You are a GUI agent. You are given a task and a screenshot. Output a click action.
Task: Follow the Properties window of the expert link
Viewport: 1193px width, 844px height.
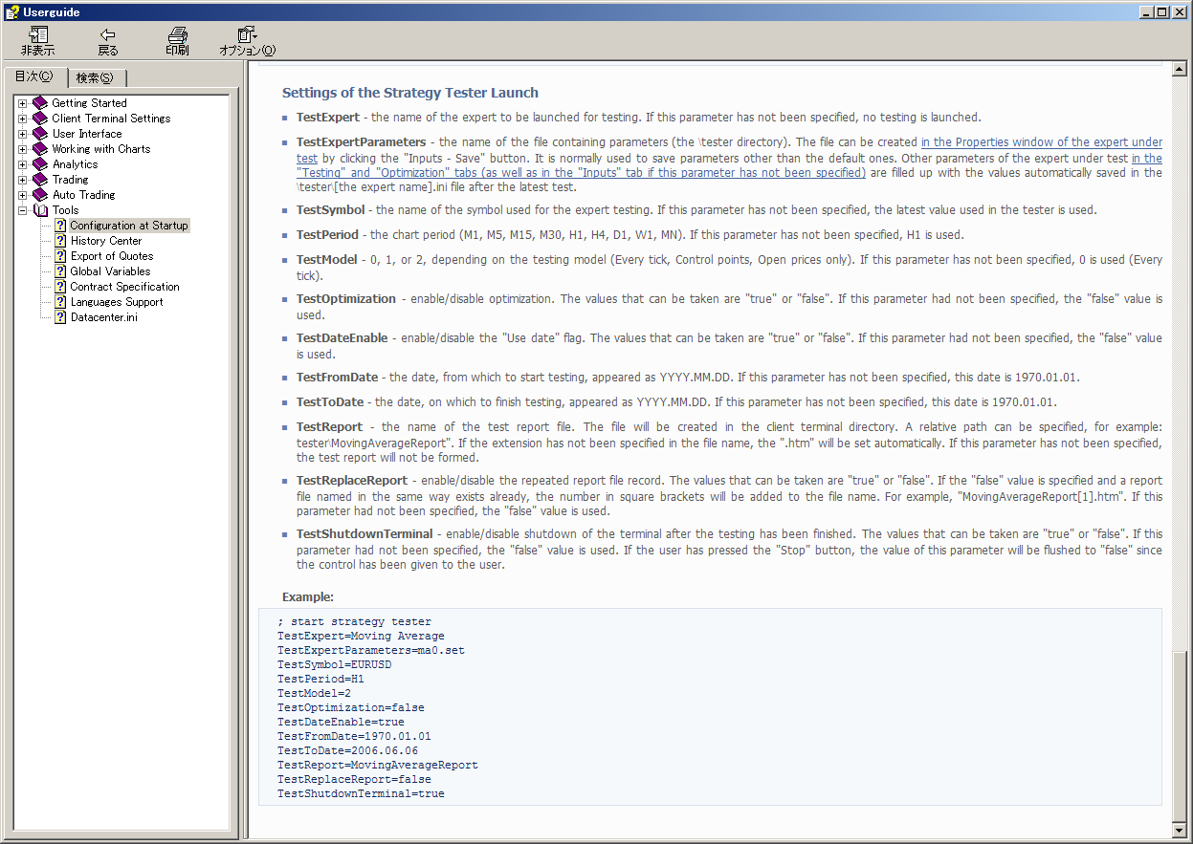(x=1041, y=142)
